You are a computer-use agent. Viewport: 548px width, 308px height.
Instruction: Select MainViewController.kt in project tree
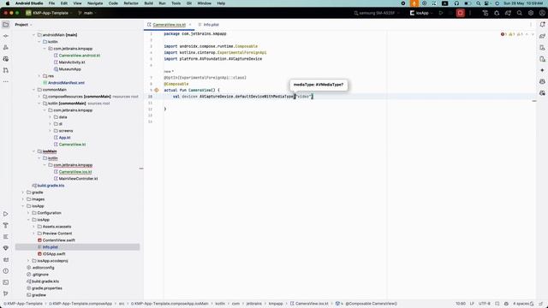coord(78,179)
